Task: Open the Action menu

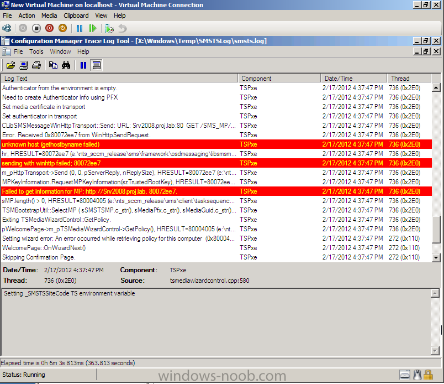Action: [x=27, y=15]
